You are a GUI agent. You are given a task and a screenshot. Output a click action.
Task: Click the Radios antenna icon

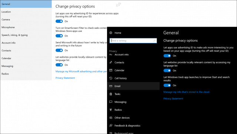tap(111, 110)
